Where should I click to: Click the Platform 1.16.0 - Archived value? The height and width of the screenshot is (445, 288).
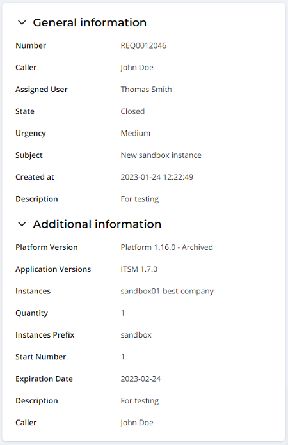point(167,247)
